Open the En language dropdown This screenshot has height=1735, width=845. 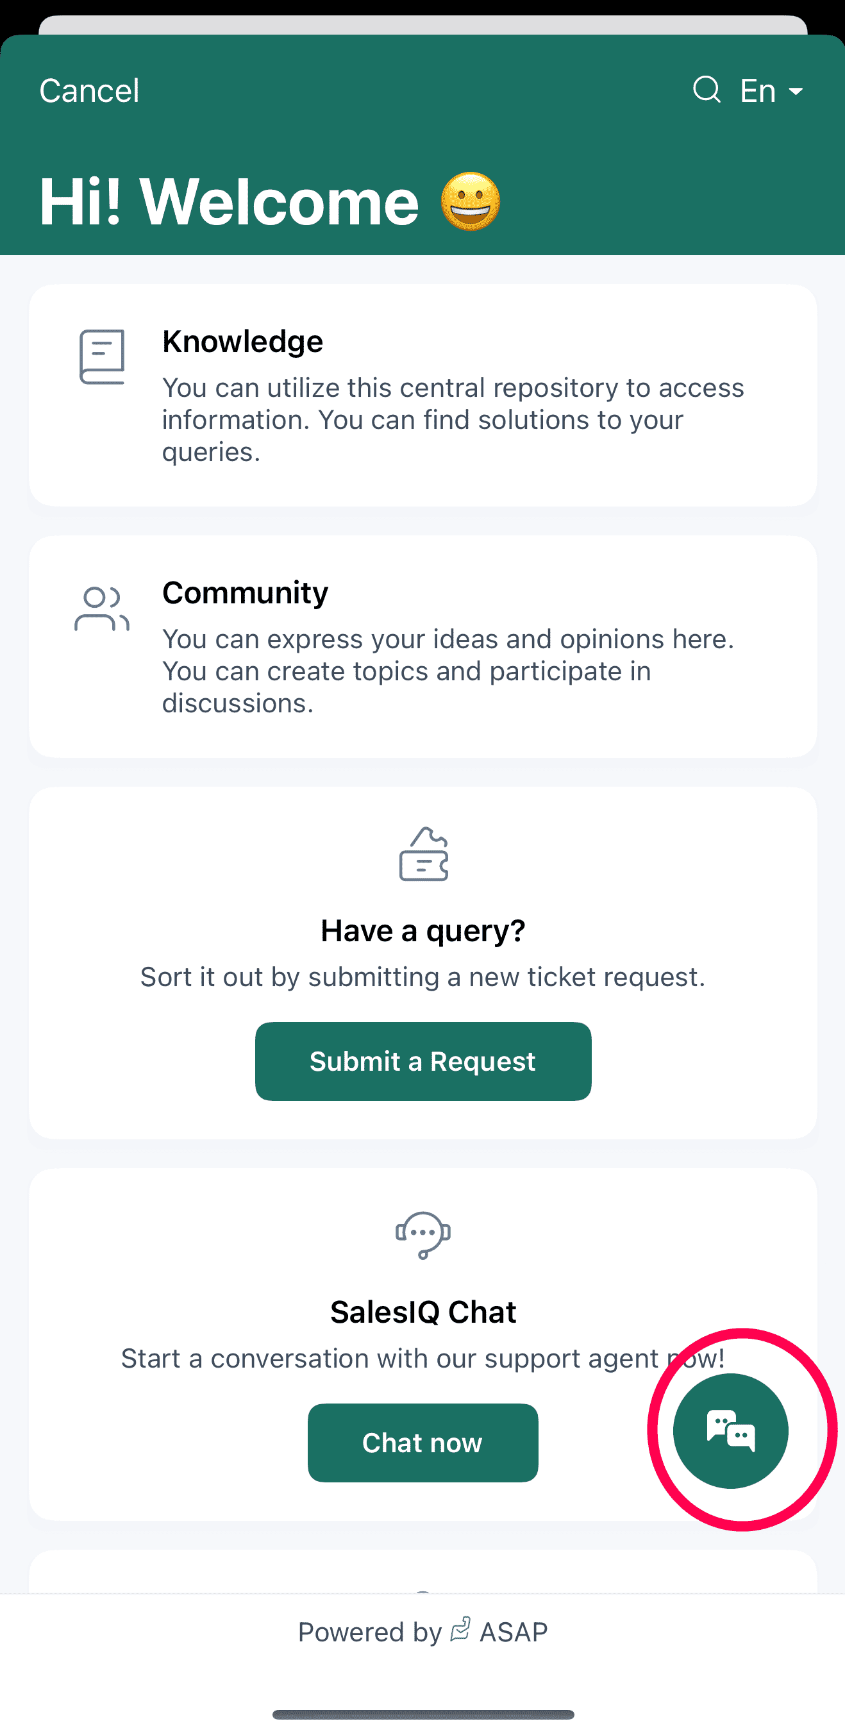770,91
